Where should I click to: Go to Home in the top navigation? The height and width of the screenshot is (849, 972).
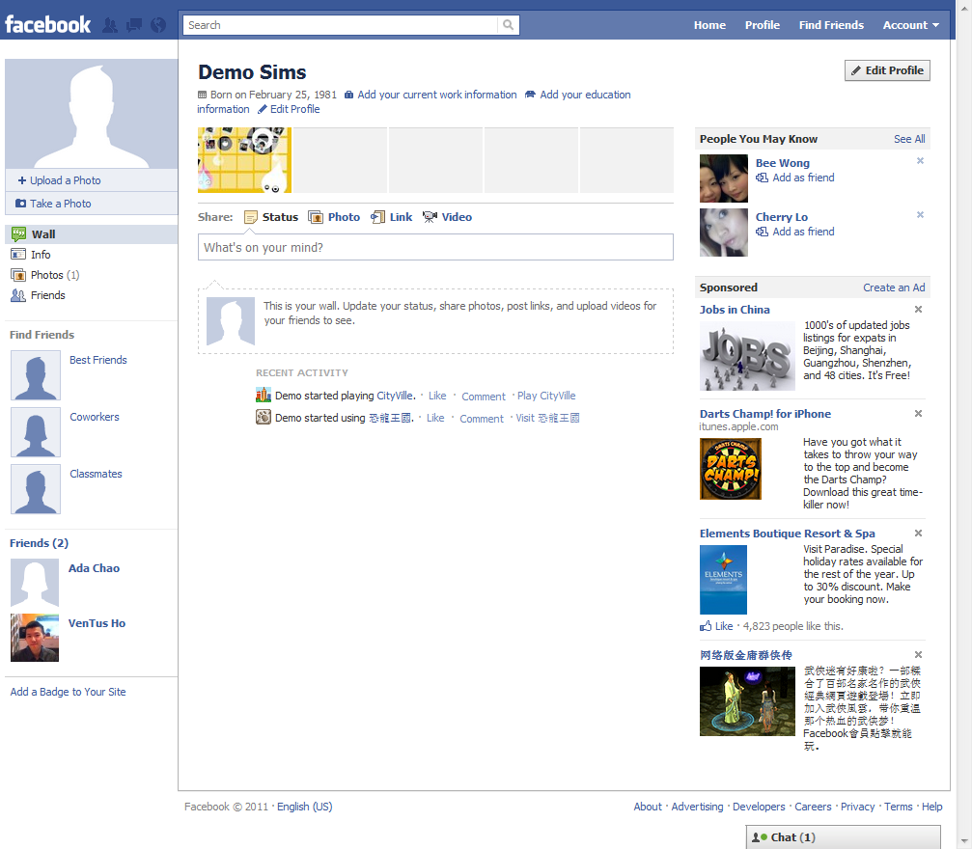click(x=709, y=25)
